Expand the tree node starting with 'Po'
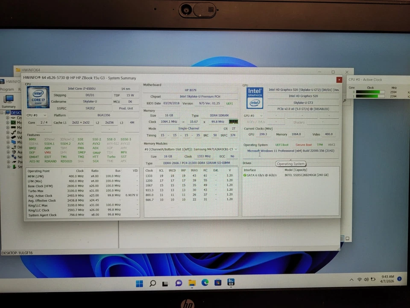The image size is (410, 308). pos(9,162)
